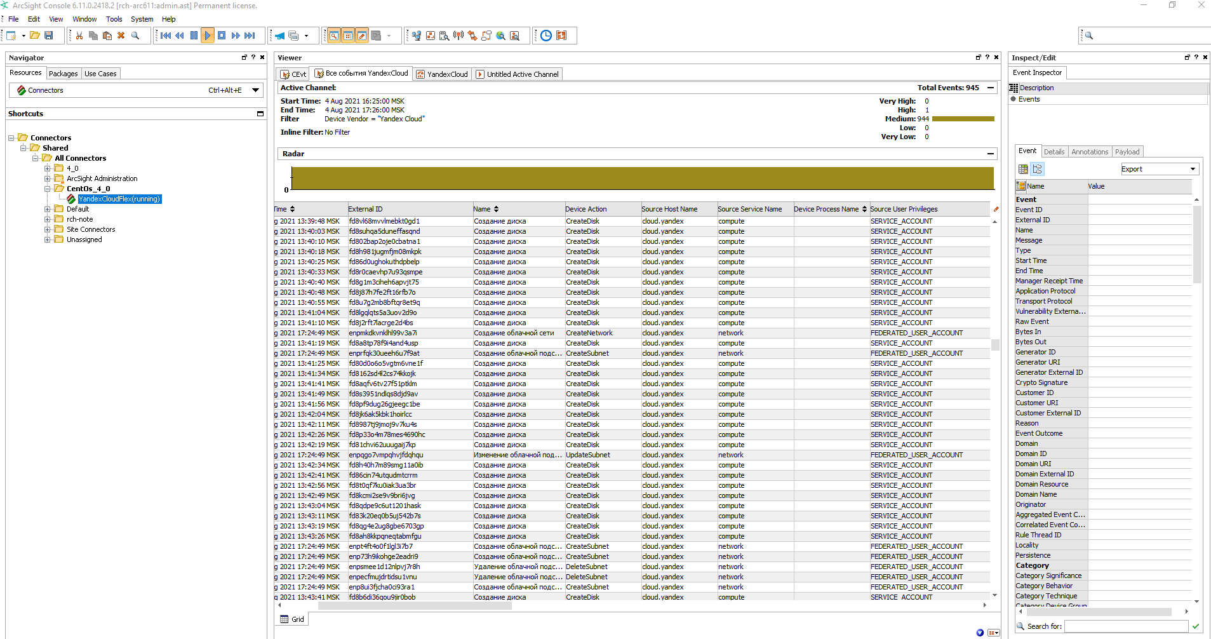Click the Stop playback button
The image size is (1211, 639).
point(222,36)
